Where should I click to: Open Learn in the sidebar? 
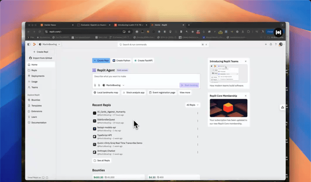tap(41, 117)
